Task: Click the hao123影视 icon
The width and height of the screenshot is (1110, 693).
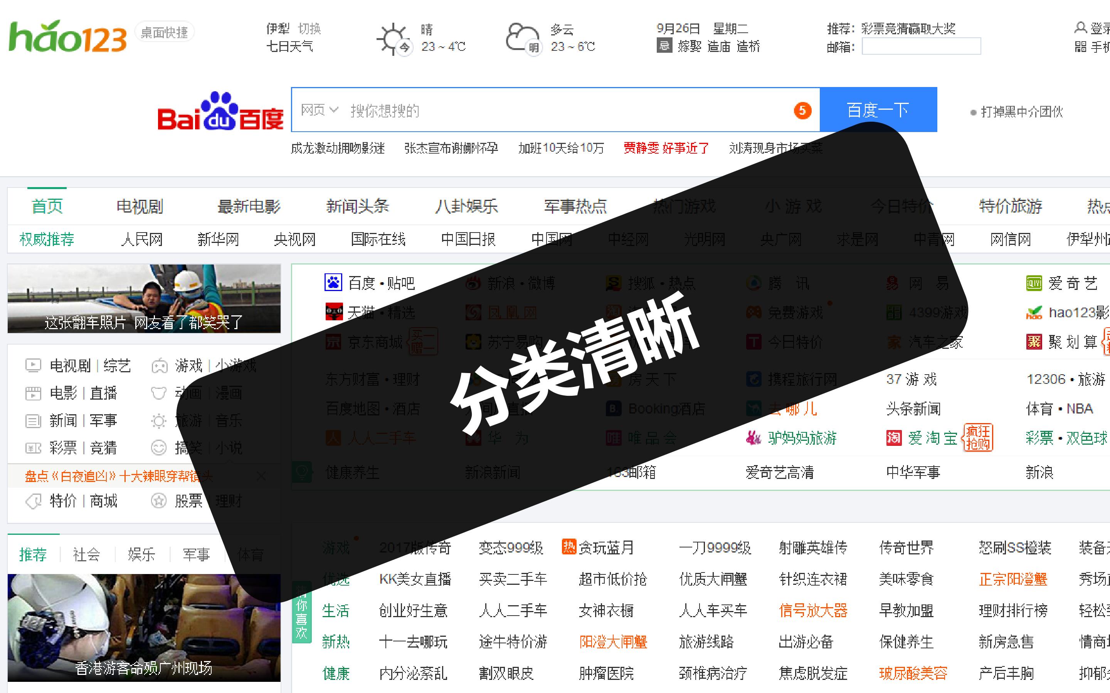Action: point(1034,313)
